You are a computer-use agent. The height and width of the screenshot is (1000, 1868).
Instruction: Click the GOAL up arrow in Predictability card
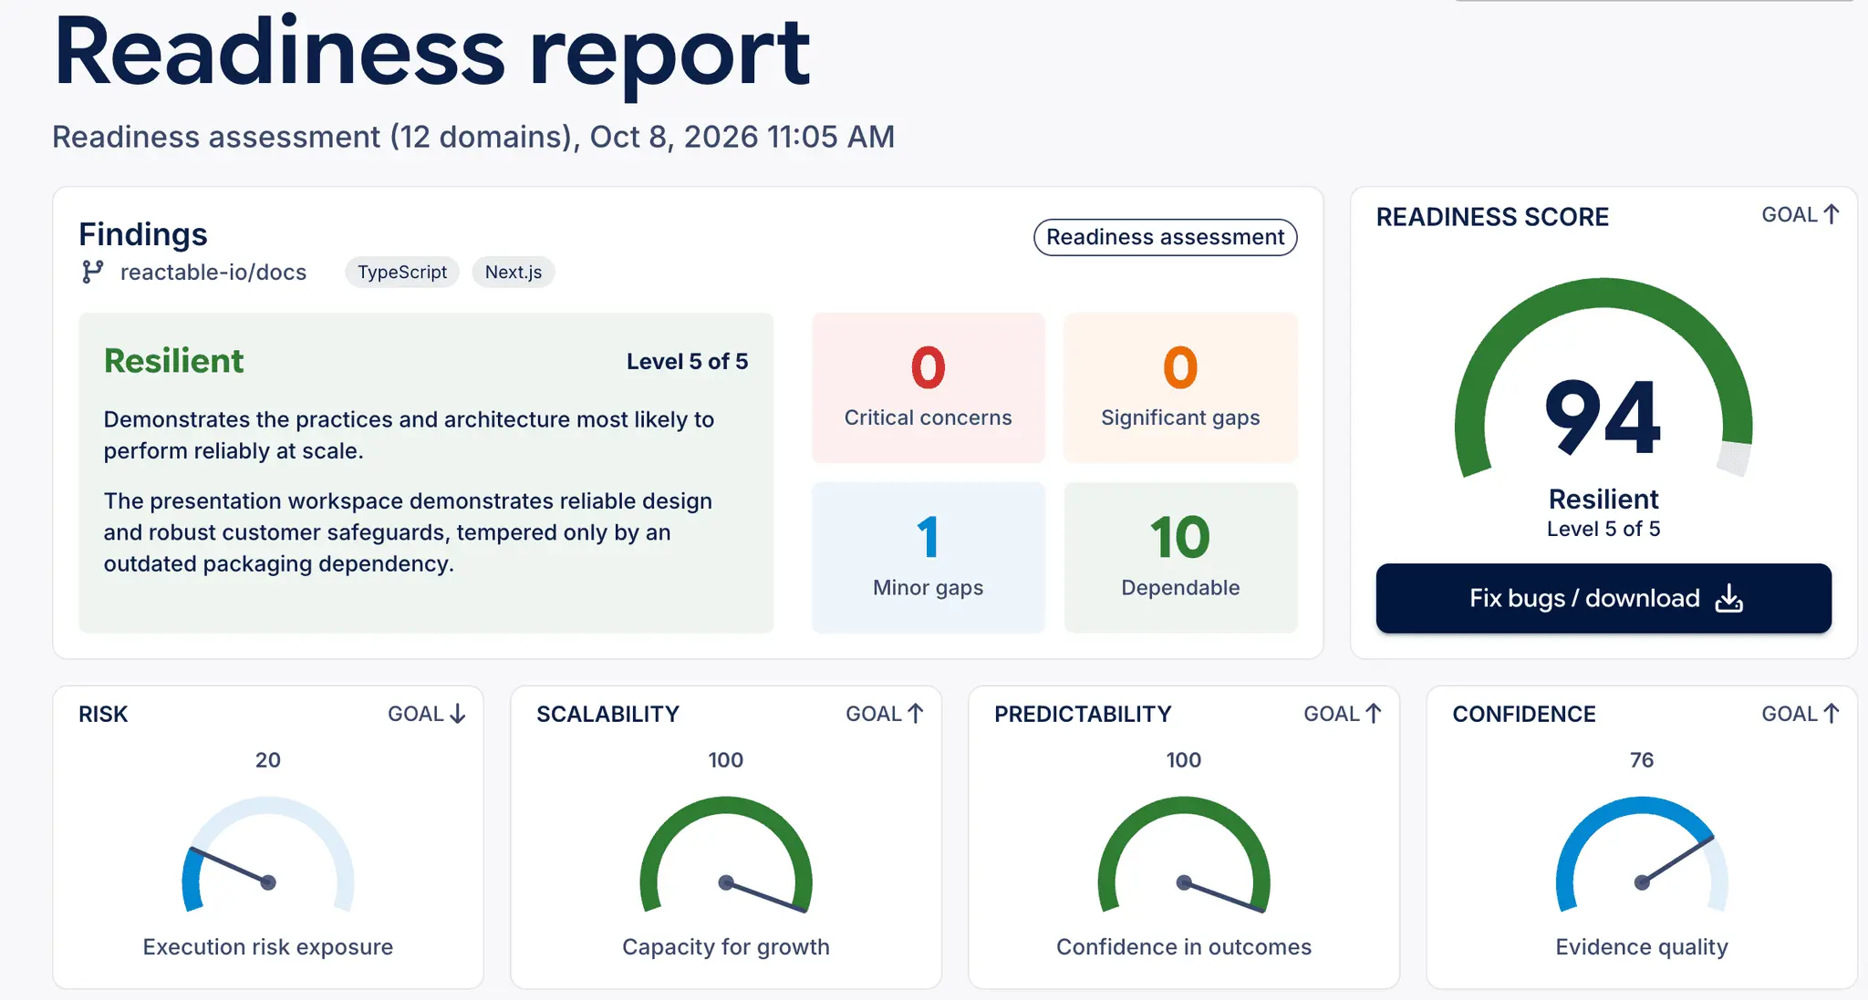point(1374,714)
